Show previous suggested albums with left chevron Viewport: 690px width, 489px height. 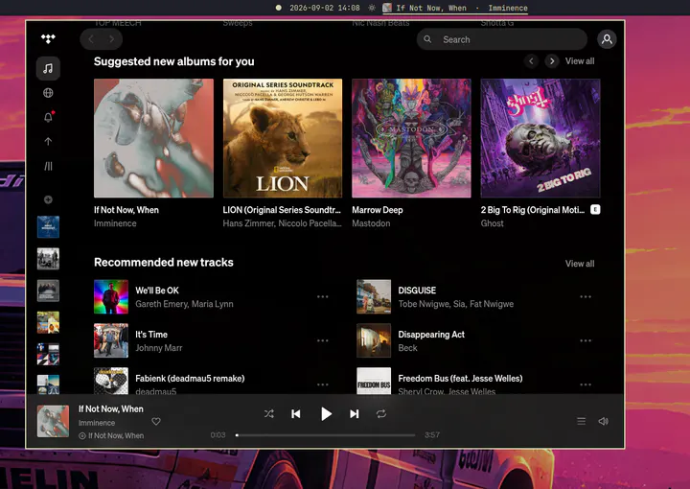click(531, 61)
